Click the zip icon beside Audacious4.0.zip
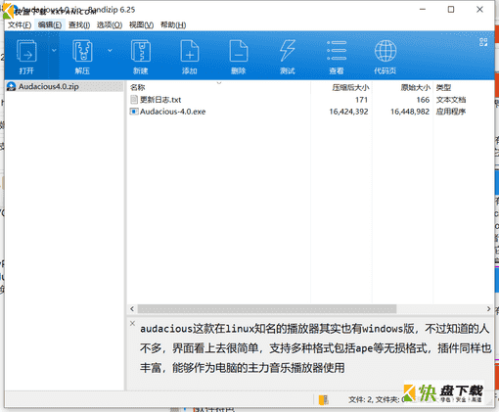 [12, 86]
